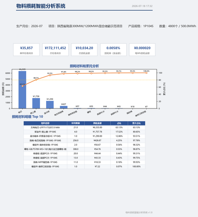This screenshot has width=198, height=217.
Task: Click the quantity 4800个 / 500.0MWh text
Action: [178, 26]
